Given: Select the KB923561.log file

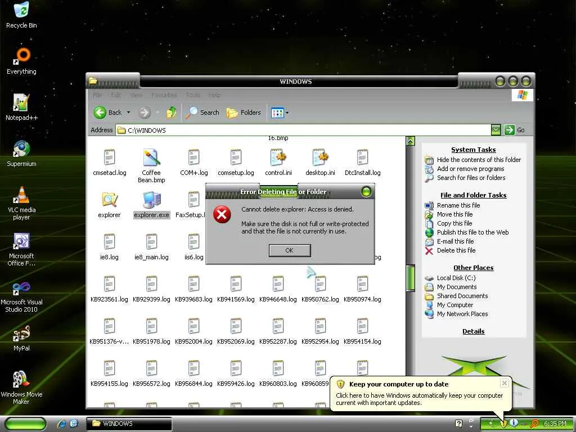Looking at the screenshot, I should point(110,289).
